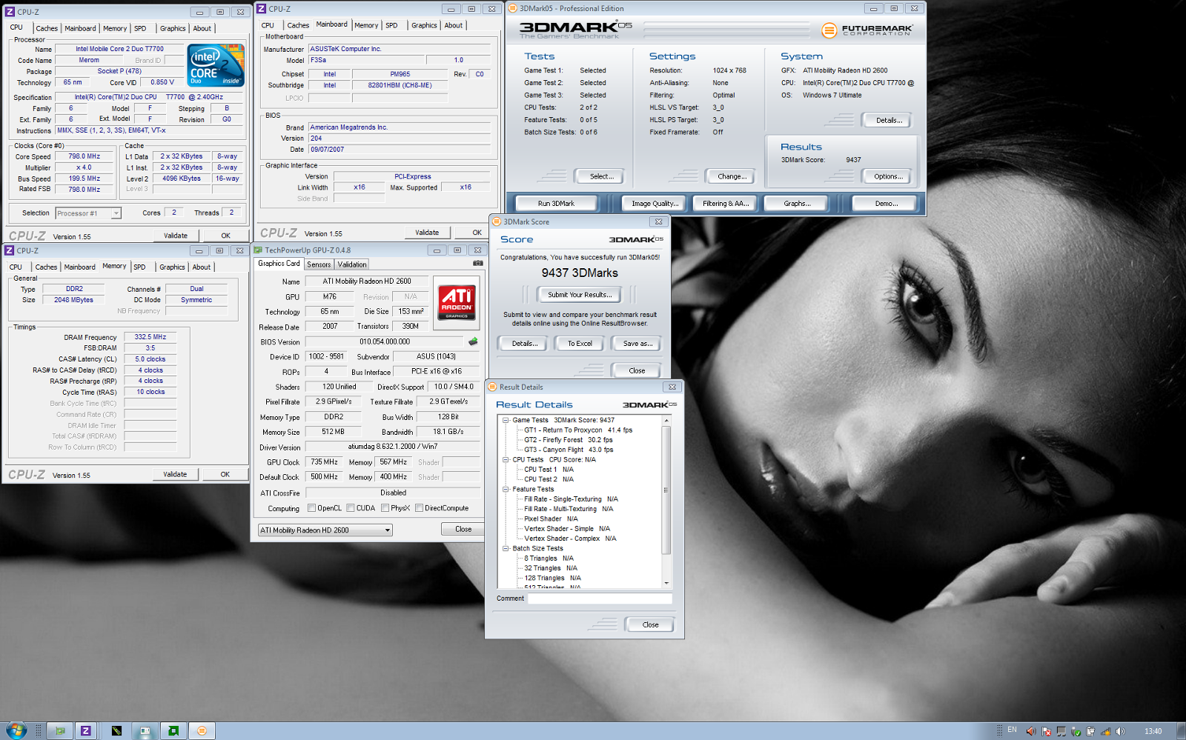Screen dimensions: 1186x740
Task: Click the Graphs button
Action: [x=797, y=203]
